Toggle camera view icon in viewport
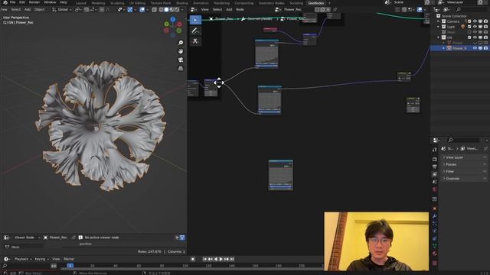Screen dimensions: 490x275 click(x=181, y=60)
